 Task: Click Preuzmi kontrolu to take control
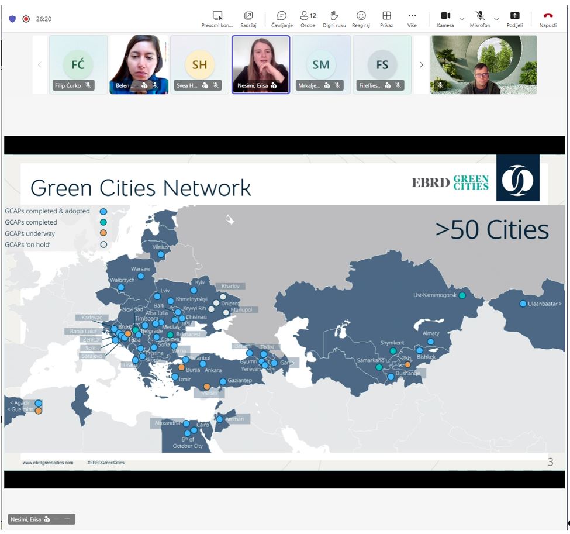tap(217, 19)
